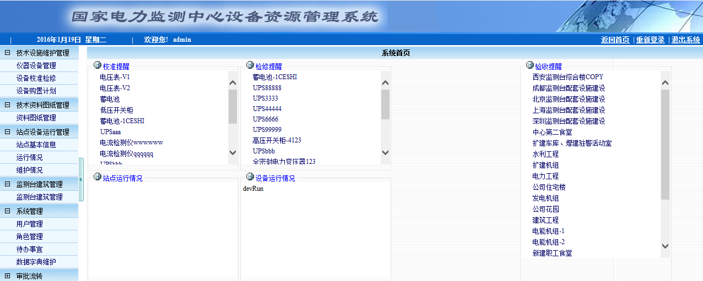Select 电压表-V2 in calibration list
This screenshot has height=281, width=703.
(115, 88)
